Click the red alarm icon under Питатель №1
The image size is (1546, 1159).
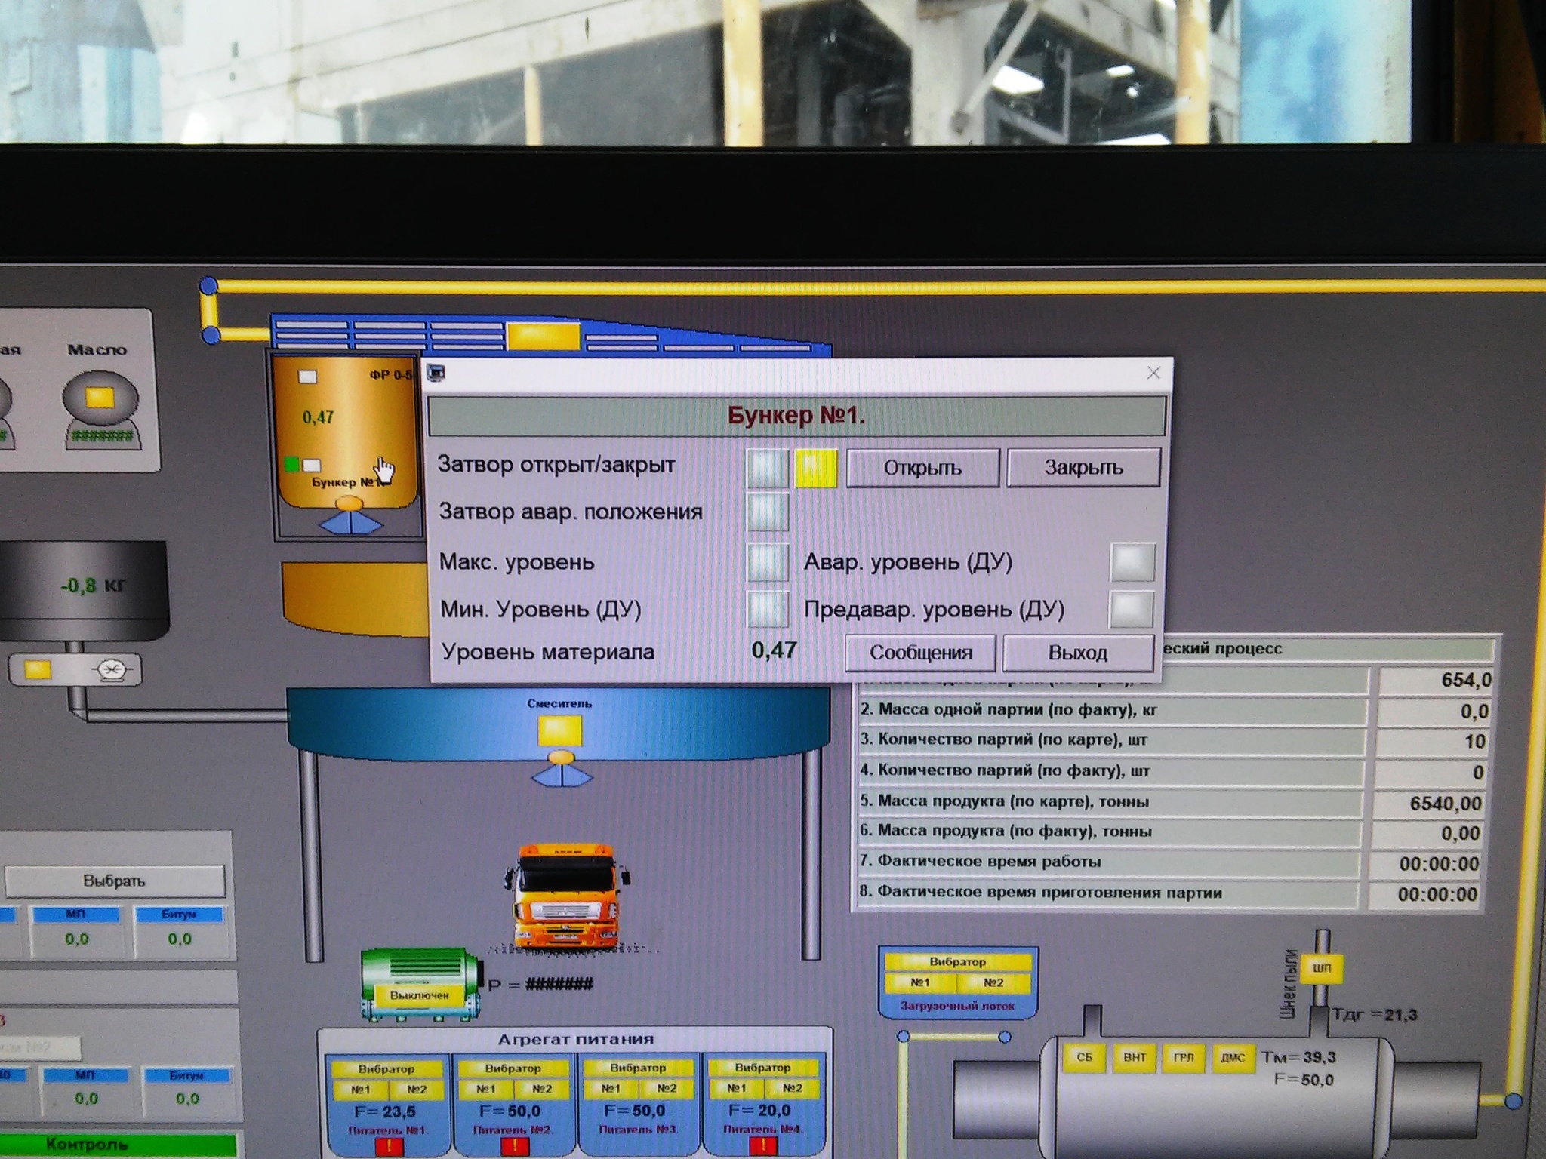[x=389, y=1147]
